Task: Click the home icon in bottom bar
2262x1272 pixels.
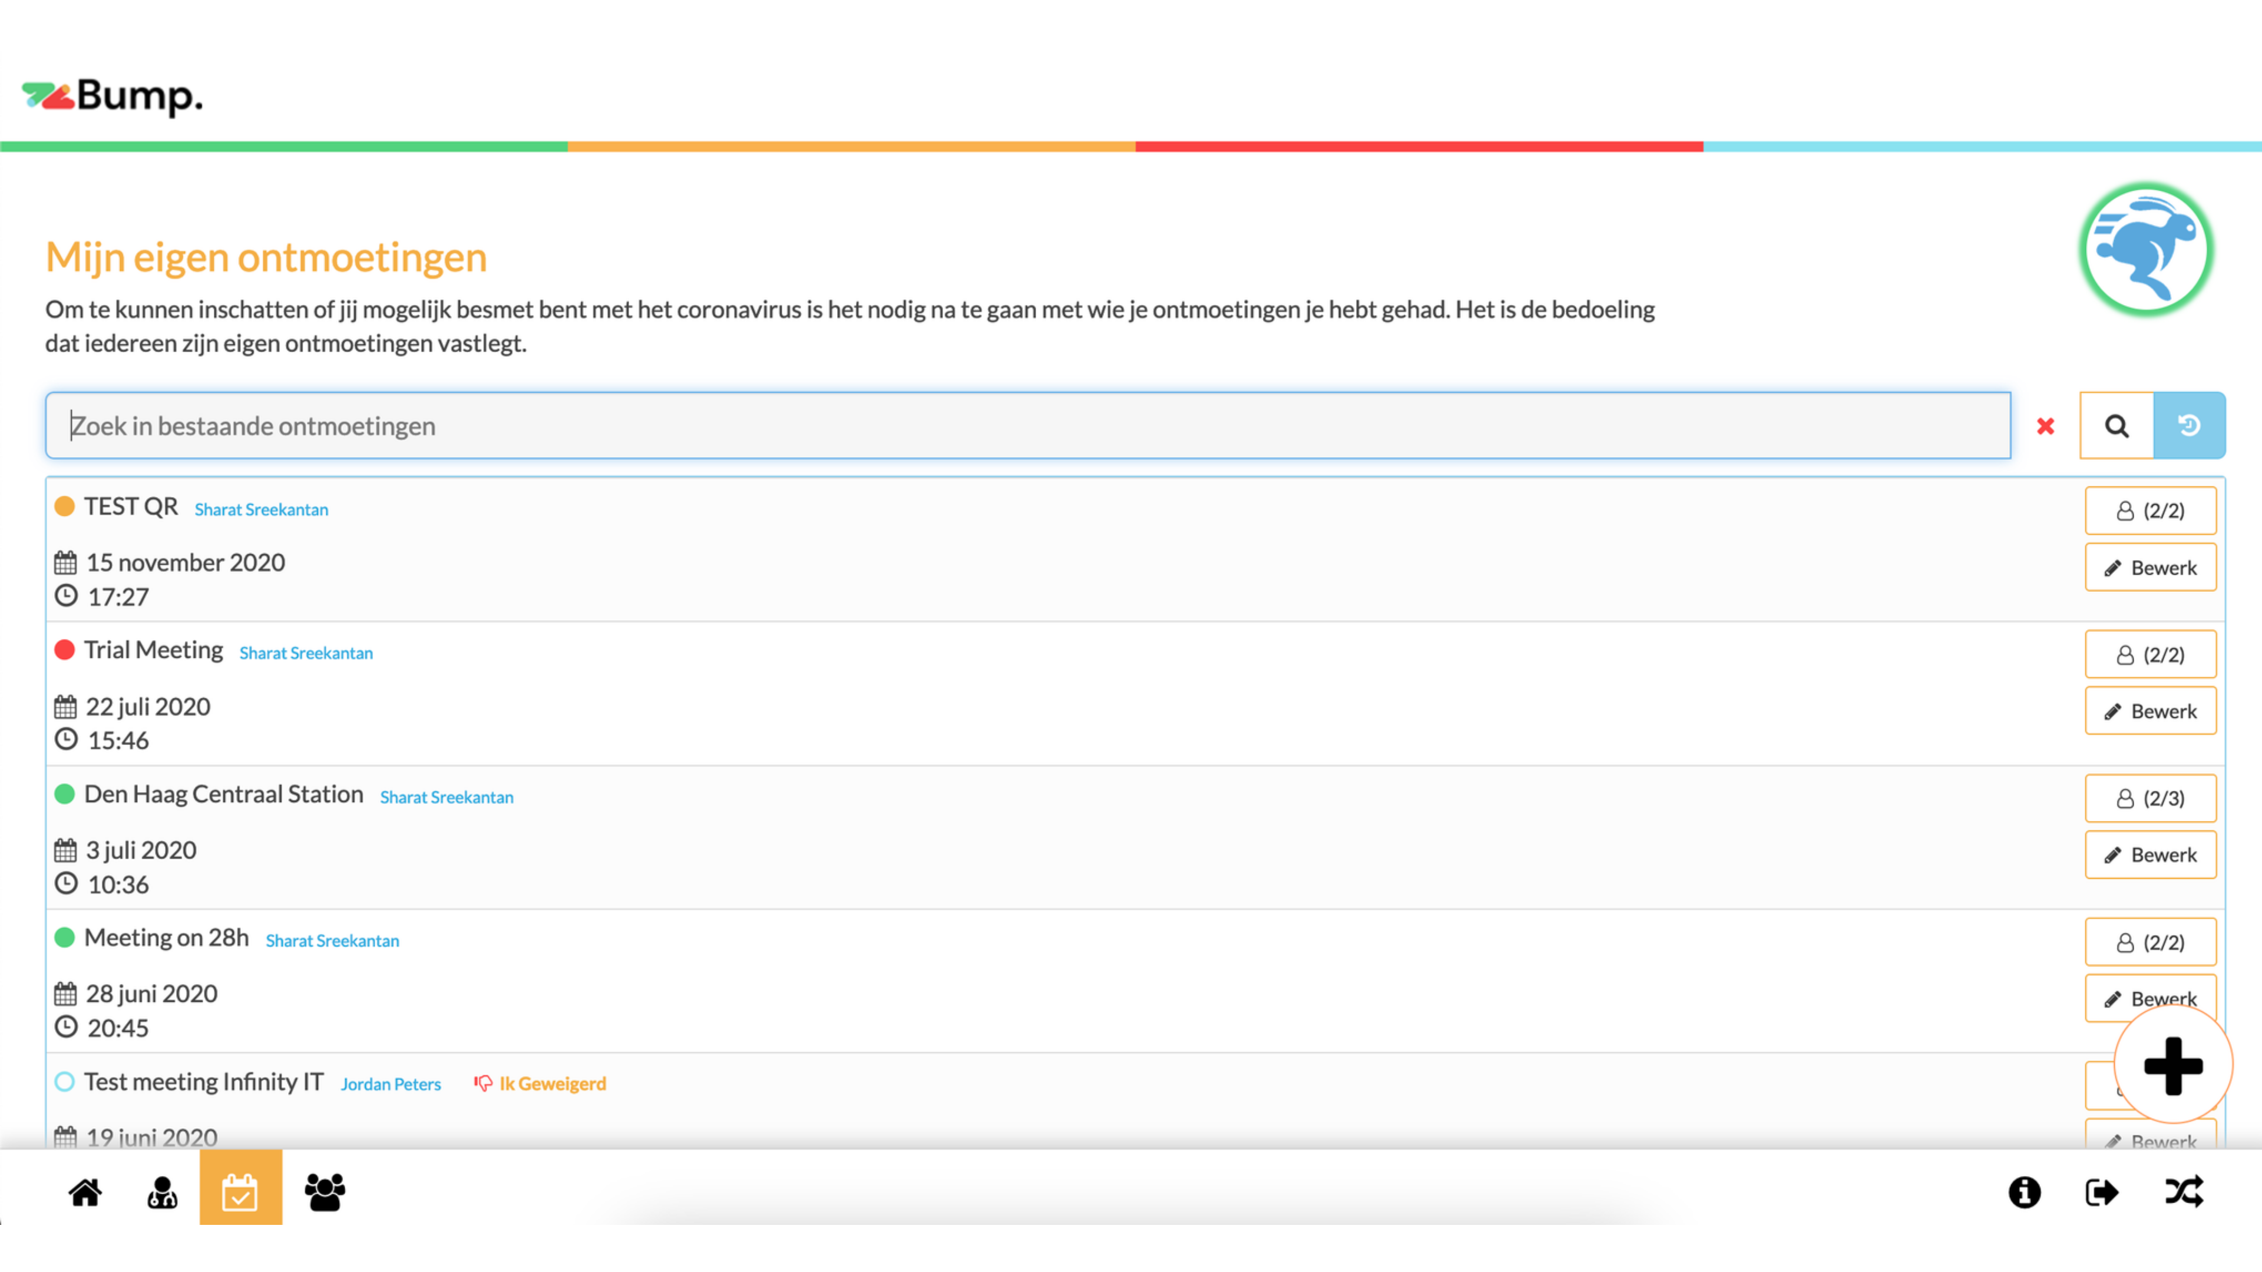Action: pyautogui.click(x=85, y=1191)
